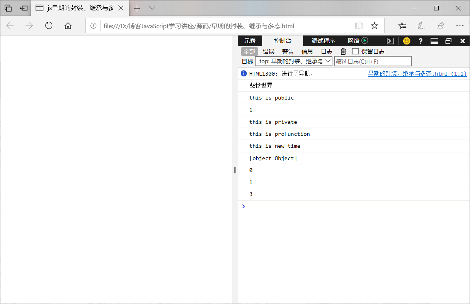Viewport: 470px width, 304px height.
Task: Click the 筛选日志 filter input field
Action: [x=373, y=61]
